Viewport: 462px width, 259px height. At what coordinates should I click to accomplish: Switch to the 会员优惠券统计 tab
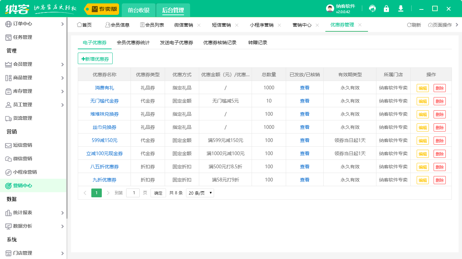(133, 42)
